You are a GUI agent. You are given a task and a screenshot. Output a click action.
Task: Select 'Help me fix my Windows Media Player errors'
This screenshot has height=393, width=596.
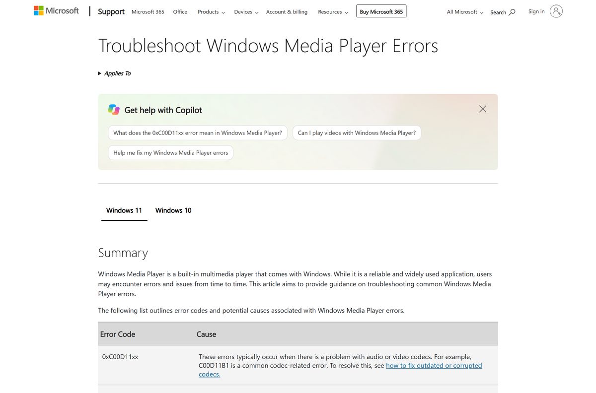click(171, 153)
